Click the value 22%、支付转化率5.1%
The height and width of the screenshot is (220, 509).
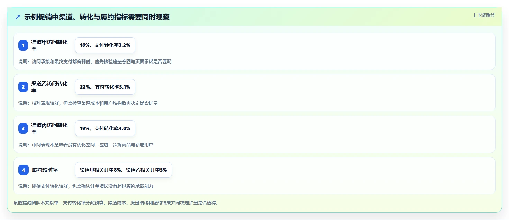pos(105,87)
